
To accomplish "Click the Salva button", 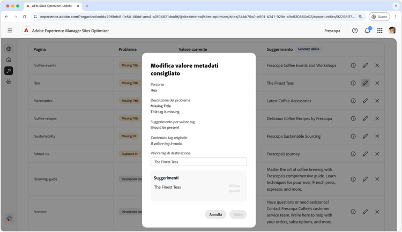I will pyautogui.click(x=238, y=214).
